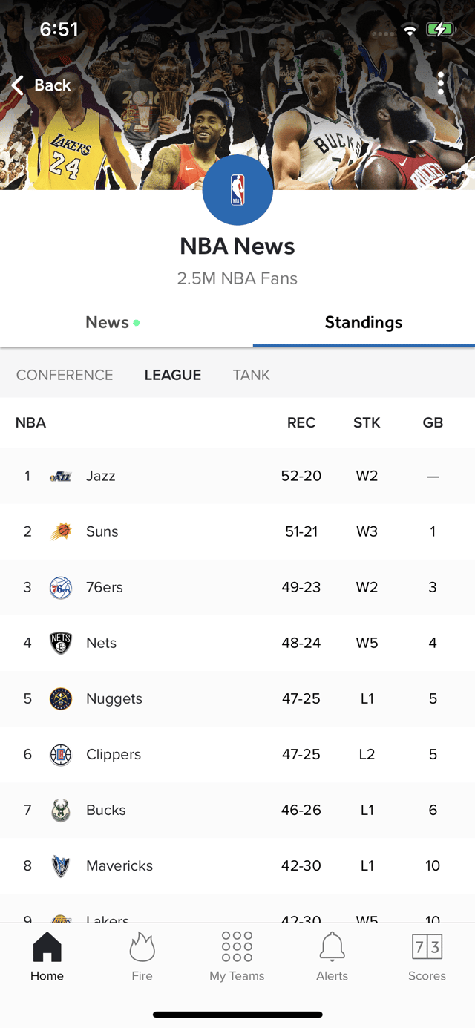Open the Scores scoreboard icon
Screen dimensions: 475x1028
point(427,947)
